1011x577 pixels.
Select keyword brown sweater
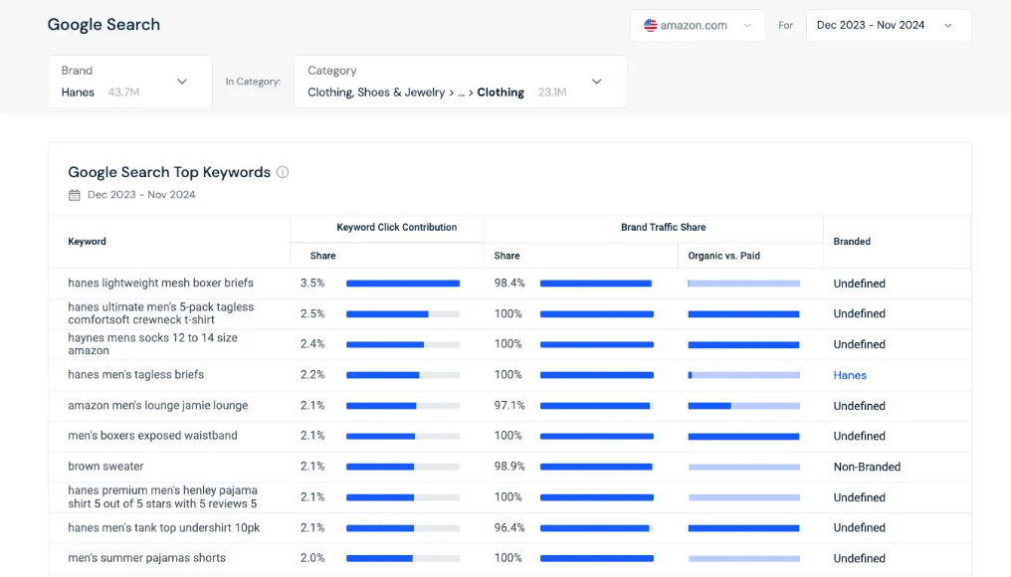coord(105,467)
